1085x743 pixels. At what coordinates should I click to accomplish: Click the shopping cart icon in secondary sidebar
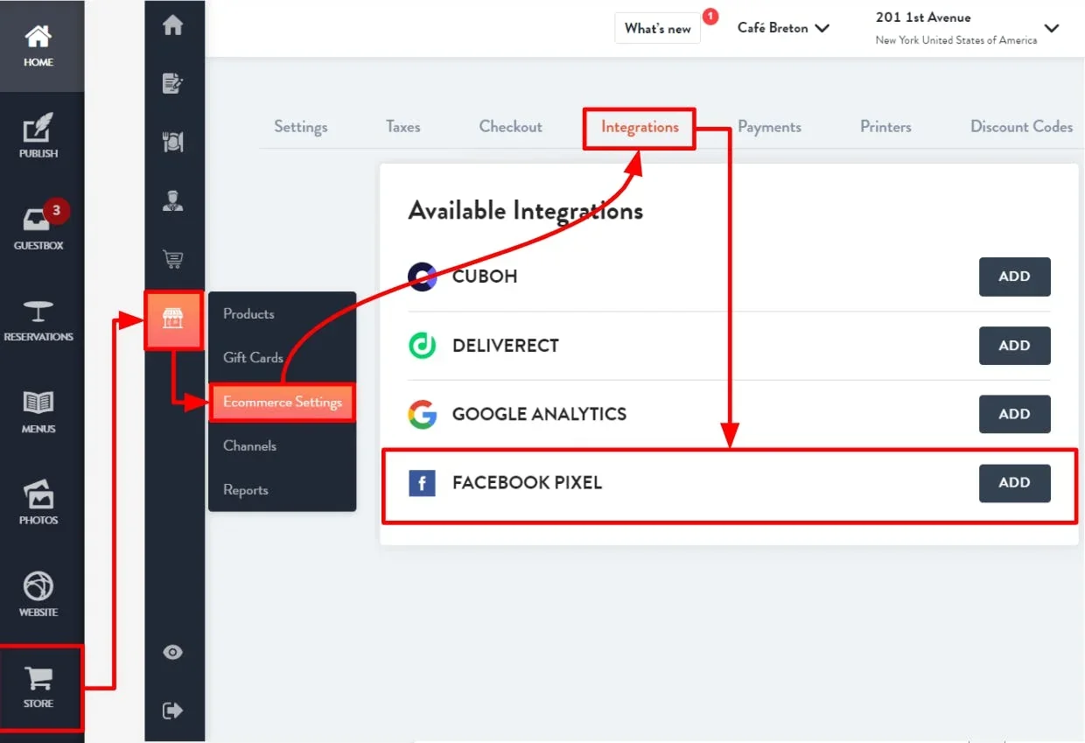coord(173,259)
